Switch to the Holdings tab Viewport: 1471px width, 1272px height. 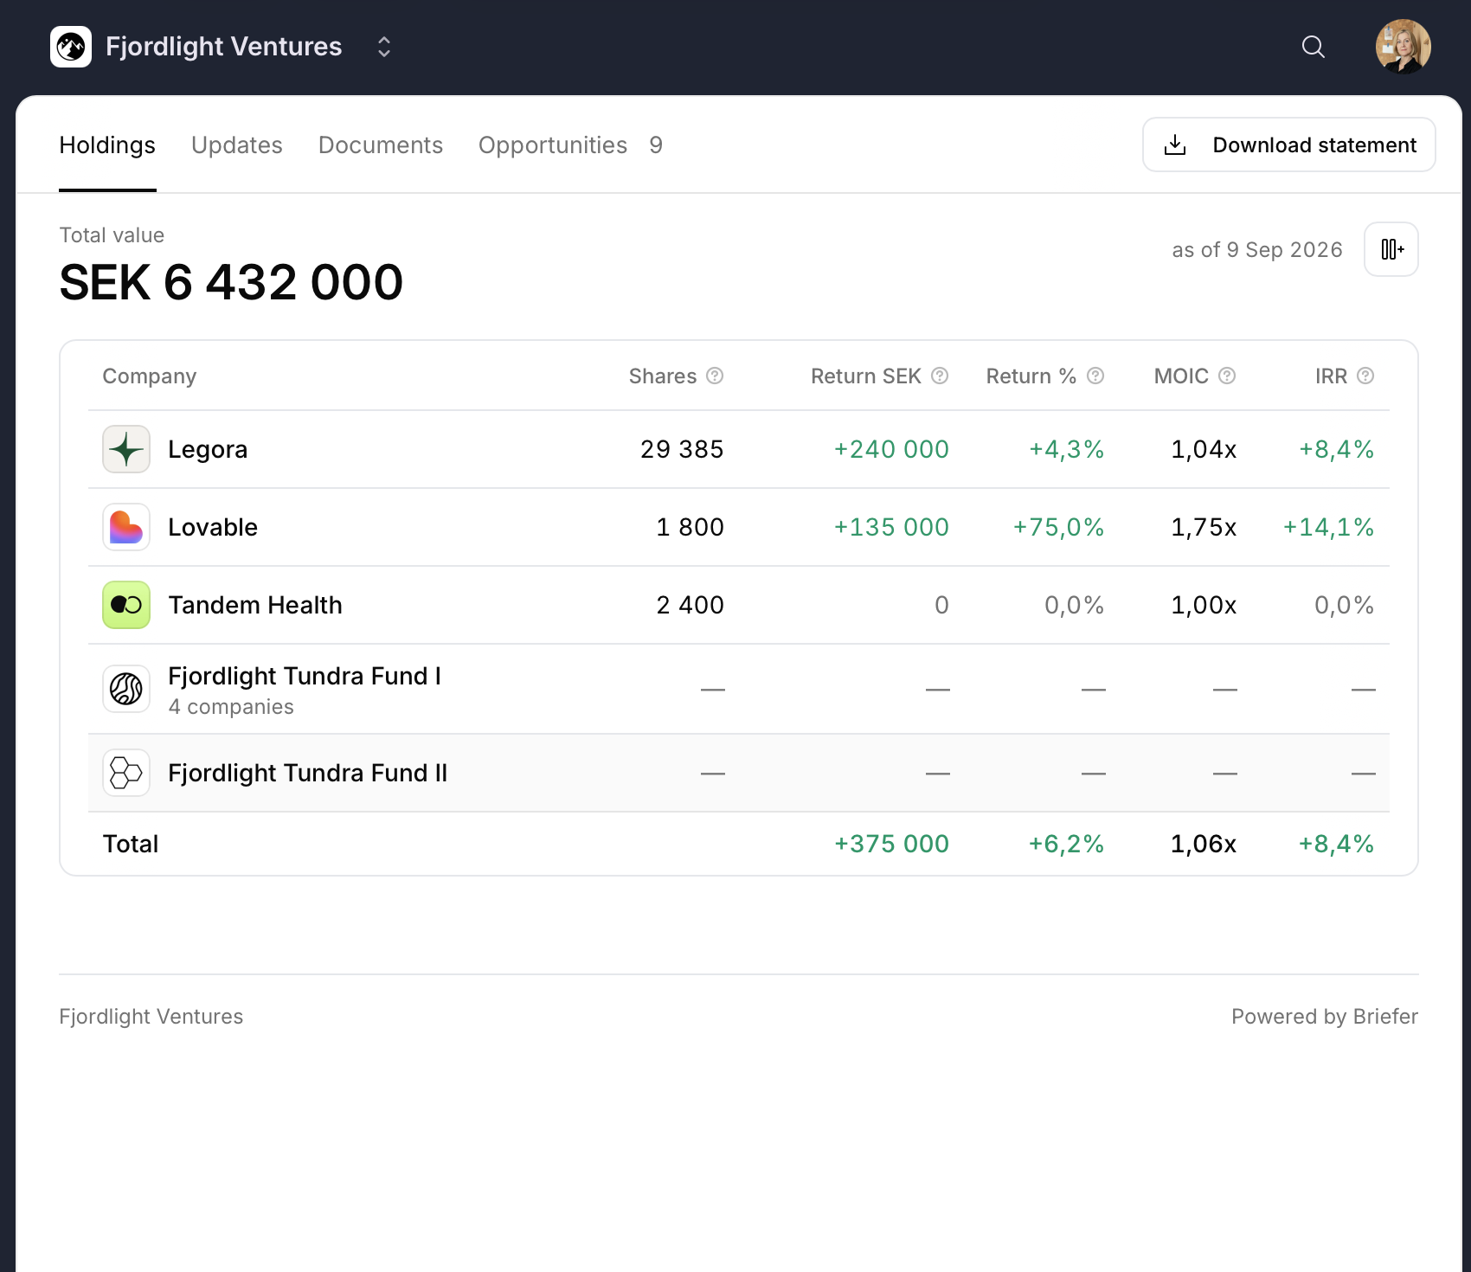pyautogui.click(x=107, y=145)
